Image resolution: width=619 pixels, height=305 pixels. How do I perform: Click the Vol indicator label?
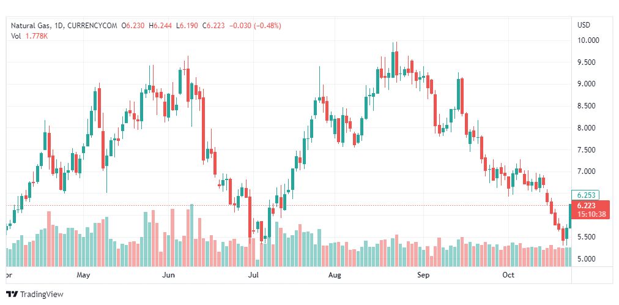pyautogui.click(x=17, y=36)
